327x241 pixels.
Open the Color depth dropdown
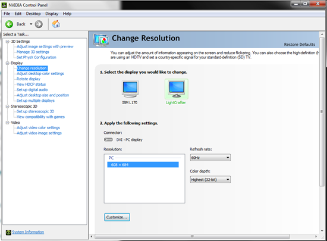(x=210, y=180)
